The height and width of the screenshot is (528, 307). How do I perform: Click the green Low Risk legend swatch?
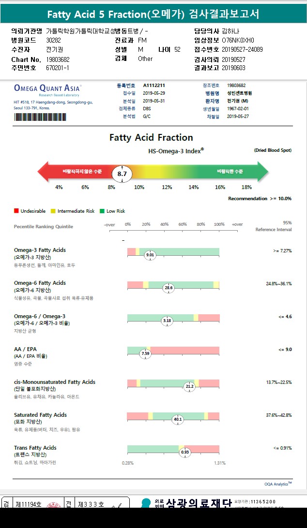(x=102, y=211)
